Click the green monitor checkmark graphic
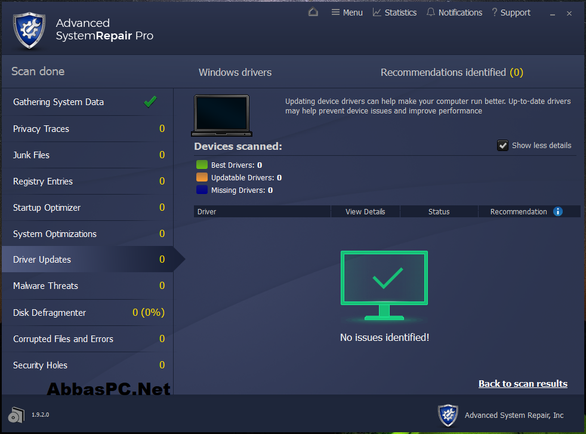Image resolution: width=586 pixels, height=434 pixels. [x=384, y=285]
